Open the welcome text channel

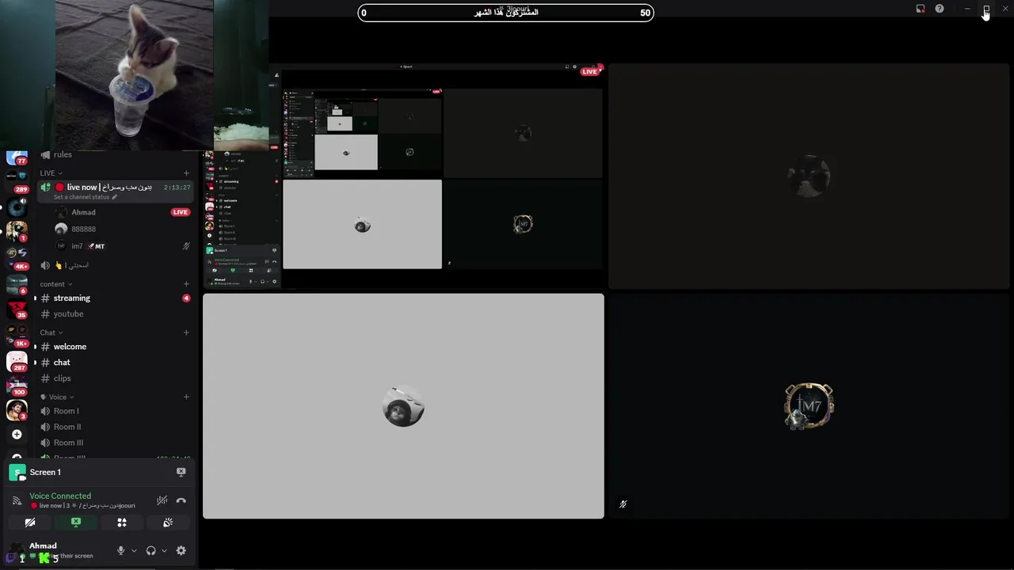tap(115, 347)
